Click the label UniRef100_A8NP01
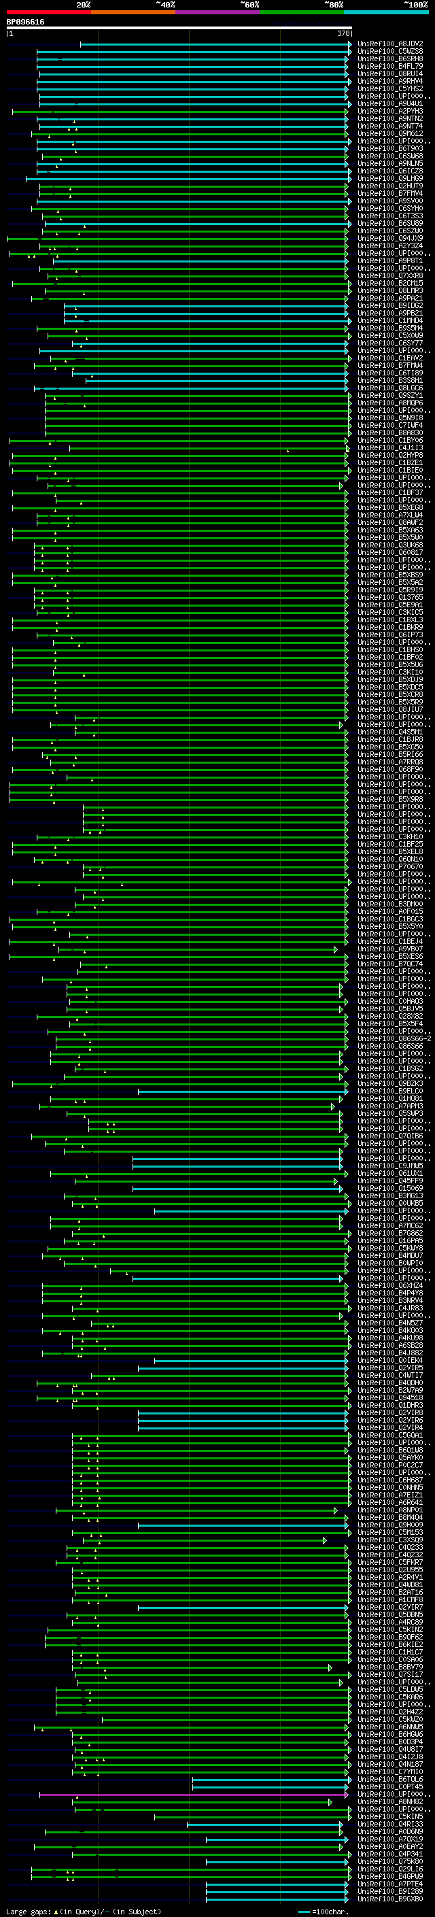The image size is (435, 1917). coord(390,1510)
